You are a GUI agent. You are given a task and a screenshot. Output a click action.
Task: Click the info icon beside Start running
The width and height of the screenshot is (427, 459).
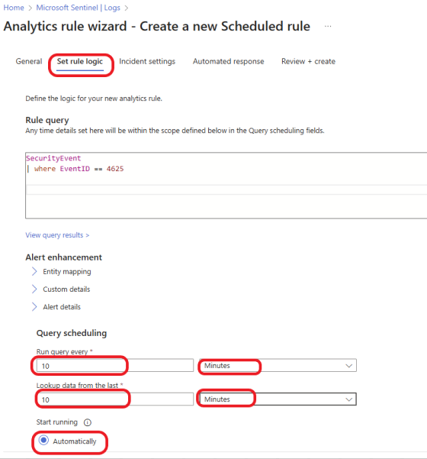[88, 422]
